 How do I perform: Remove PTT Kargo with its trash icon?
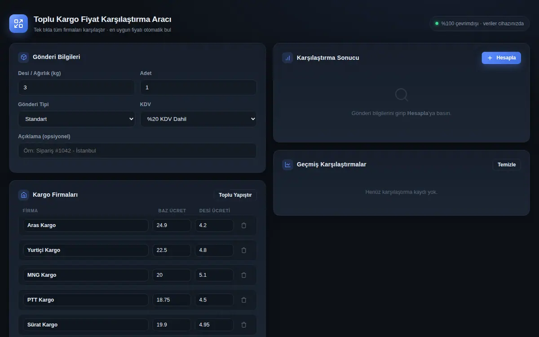pos(244,300)
